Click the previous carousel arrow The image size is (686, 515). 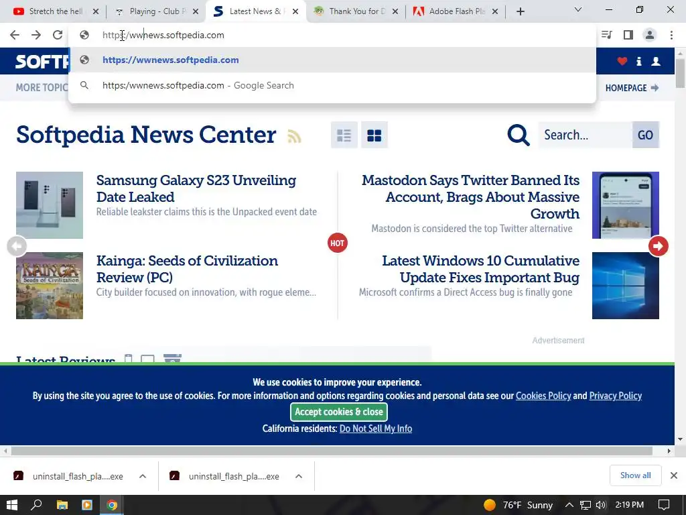point(17,246)
